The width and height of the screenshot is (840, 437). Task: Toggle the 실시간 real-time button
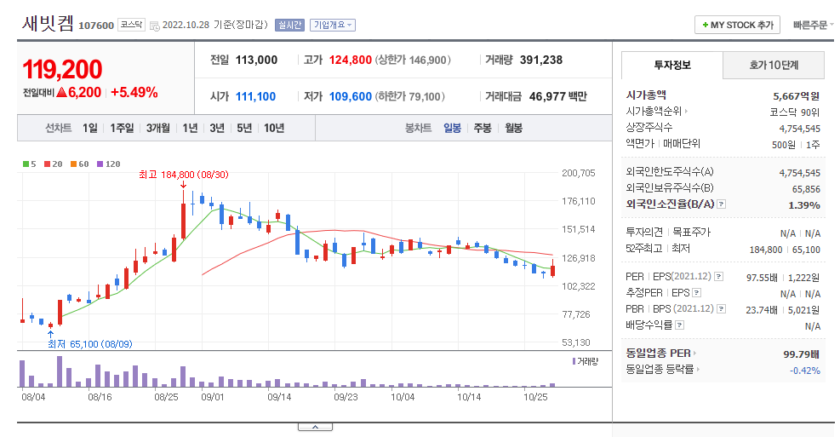[x=289, y=26]
